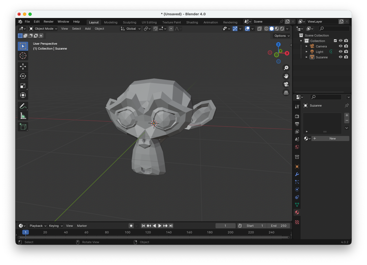Screen dimensions: 367x265
Task: Open the Object Mode dropdown
Action: click(x=43, y=29)
